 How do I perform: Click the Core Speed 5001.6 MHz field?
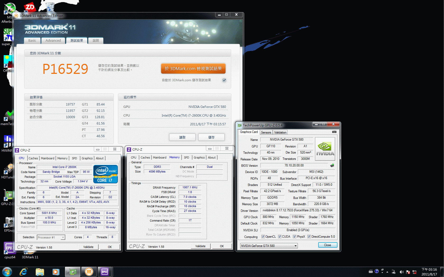pos(49,213)
